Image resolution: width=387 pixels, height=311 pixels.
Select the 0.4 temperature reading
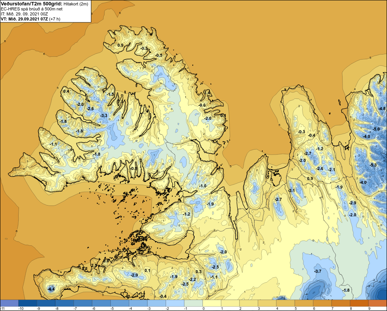(66, 91)
